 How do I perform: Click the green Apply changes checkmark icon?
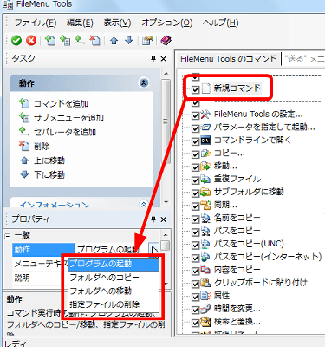point(16,41)
